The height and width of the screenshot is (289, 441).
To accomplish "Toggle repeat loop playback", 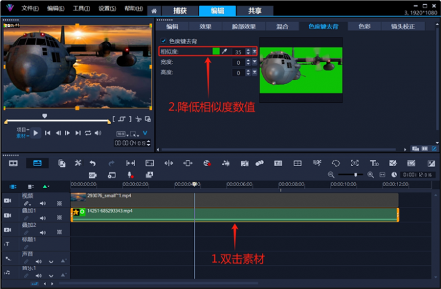I will (88, 133).
